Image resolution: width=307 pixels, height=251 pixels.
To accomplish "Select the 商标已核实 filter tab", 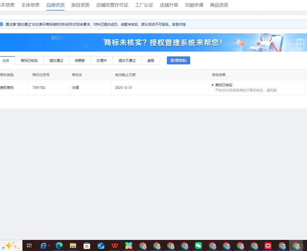I will click(29, 60).
